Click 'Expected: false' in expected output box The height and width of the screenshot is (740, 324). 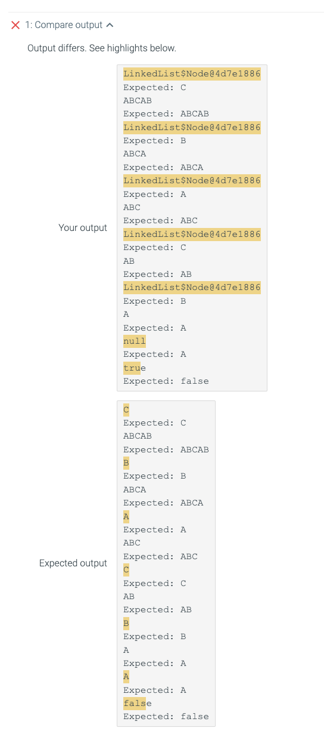tap(166, 716)
